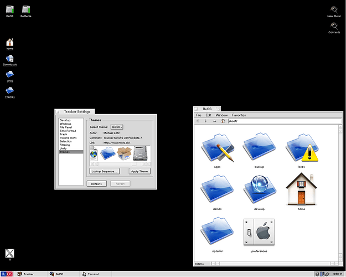Click the first system tray icon
Image resolution: width=346 pixels, height=277 pixels.
(x=317, y=274)
